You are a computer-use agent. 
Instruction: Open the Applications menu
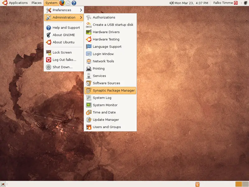18,3
